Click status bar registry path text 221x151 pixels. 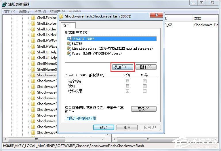(73, 146)
